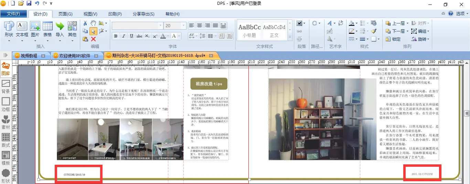Open the 页面(G) ribbon tab
The image size is (470, 184).
tap(65, 14)
